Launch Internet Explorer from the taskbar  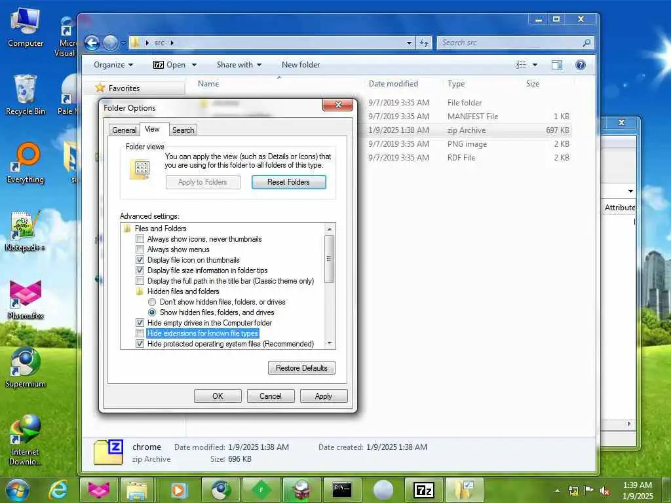[58, 490]
